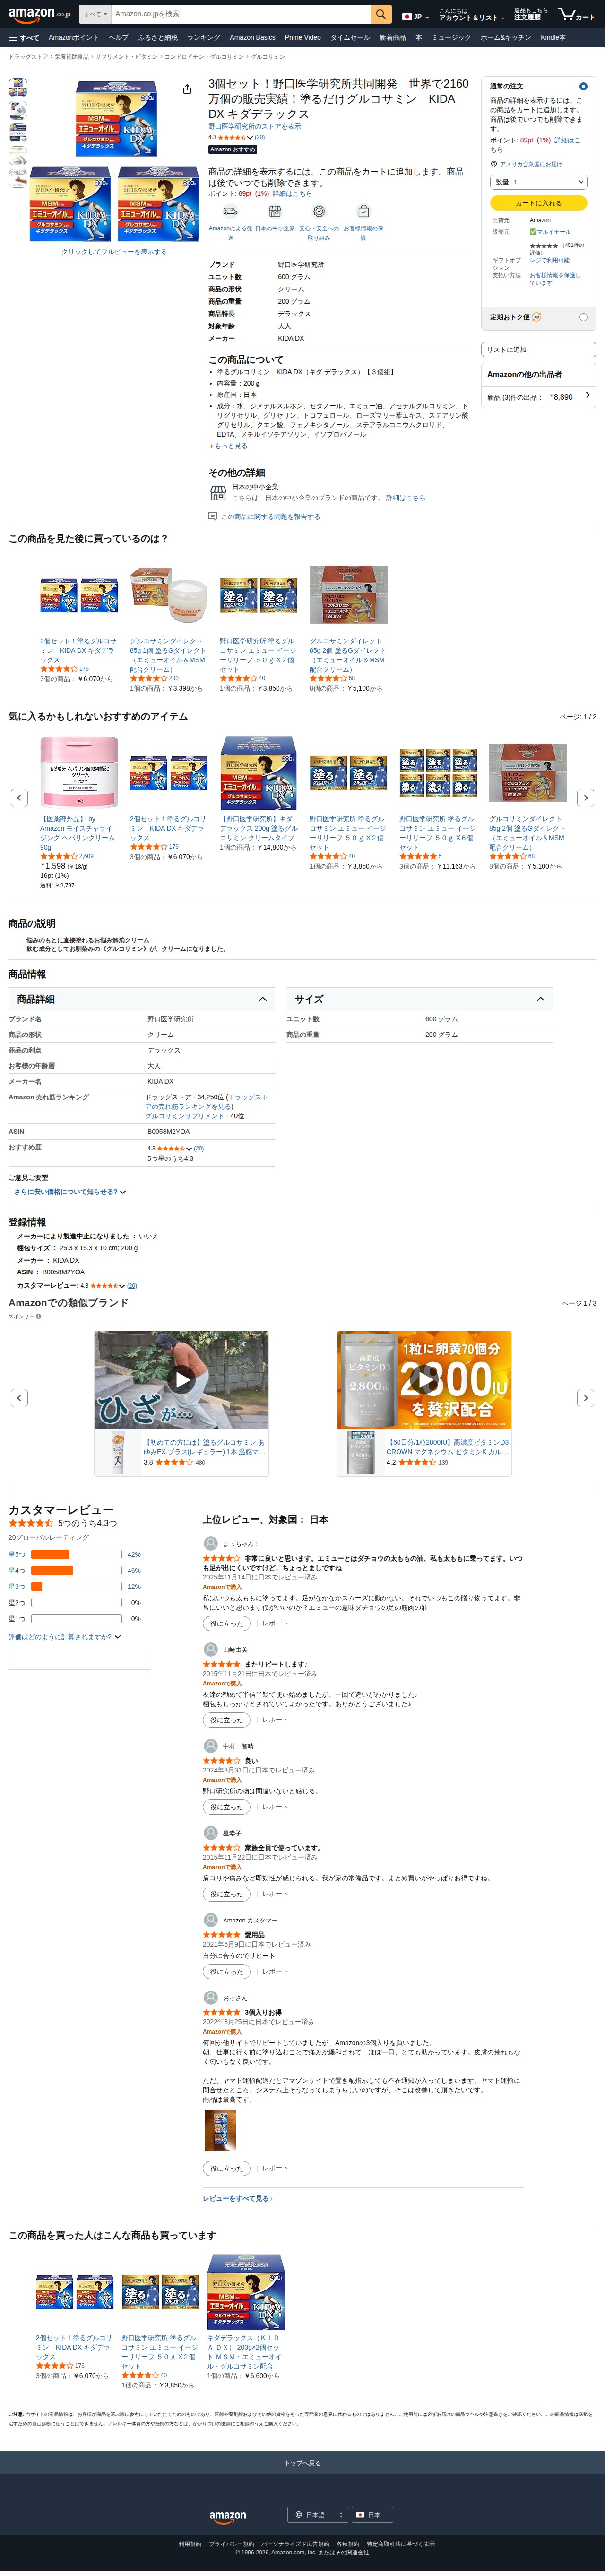Click the delivery location pin for アメリカ合衆国にお届け
605x2571 pixels.
[493, 164]
